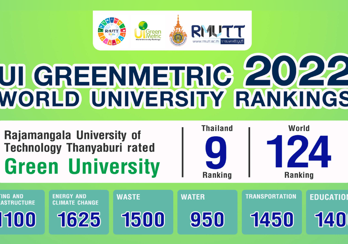Click 'Ranking' below the number 9
The width and height of the screenshot is (348, 244).
[x=217, y=175]
